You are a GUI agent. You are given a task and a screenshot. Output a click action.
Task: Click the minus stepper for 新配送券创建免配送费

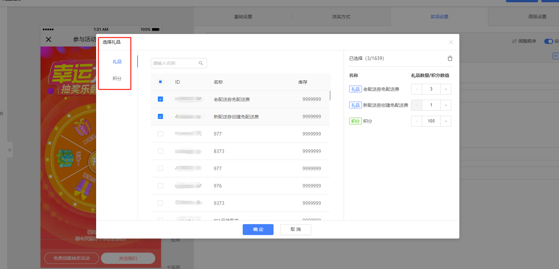417,105
